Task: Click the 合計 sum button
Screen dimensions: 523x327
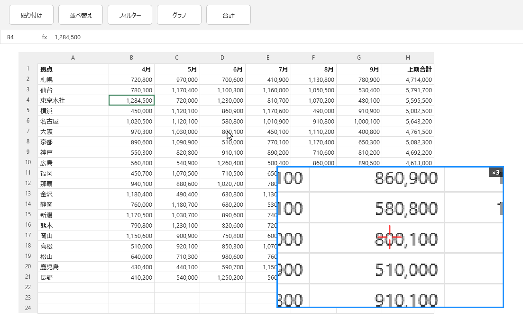Action: tap(229, 15)
